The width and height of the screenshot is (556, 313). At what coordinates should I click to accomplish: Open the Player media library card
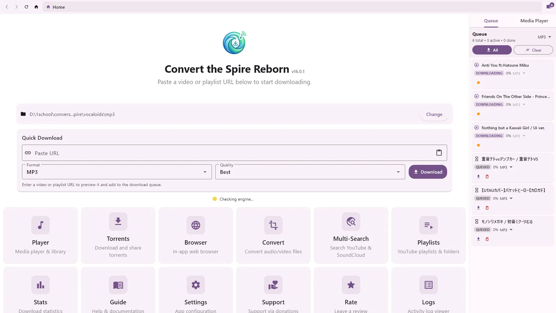coord(41,235)
